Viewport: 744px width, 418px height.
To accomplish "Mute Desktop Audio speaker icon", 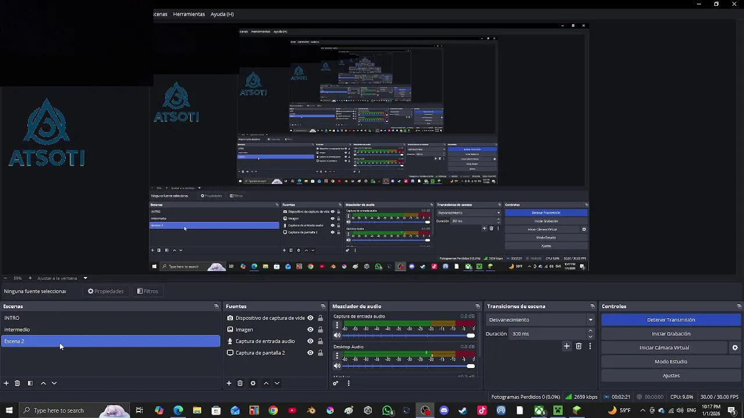I will point(337,366).
